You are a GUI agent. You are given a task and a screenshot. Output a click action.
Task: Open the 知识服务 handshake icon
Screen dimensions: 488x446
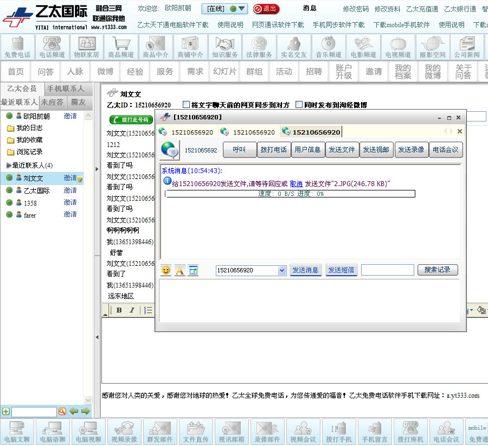224,47
